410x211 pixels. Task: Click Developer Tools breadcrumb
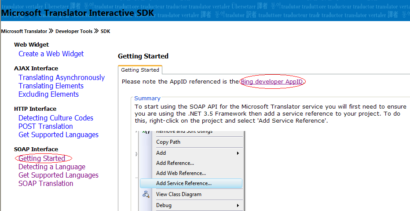coord(74,31)
